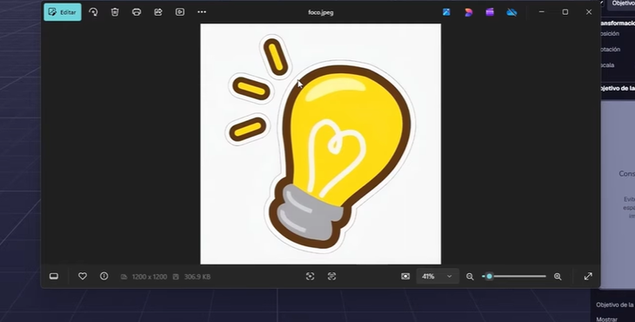Open the Clipchamp app icon

(490, 12)
